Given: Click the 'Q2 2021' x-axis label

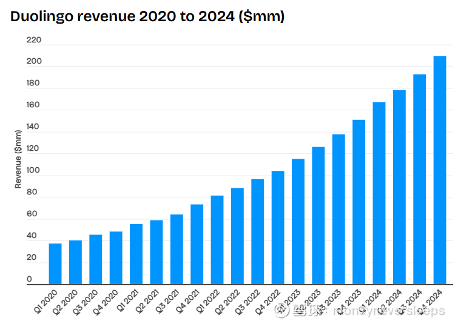Looking at the screenshot, I should (147, 301).
